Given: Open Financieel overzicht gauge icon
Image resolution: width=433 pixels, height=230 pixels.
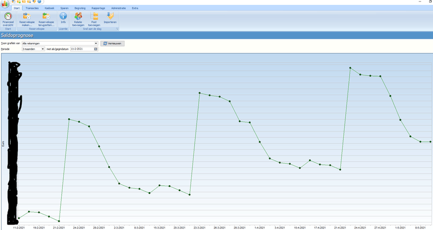Looking at the screenshot, I should click(x=8, y=16).
